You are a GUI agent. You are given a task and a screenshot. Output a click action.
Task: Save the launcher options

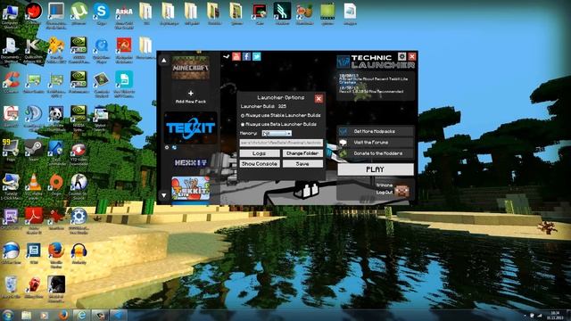[302, 164]
